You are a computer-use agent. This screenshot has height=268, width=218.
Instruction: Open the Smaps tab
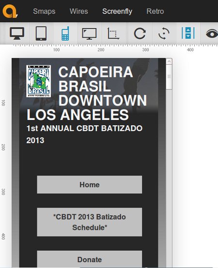click(x=44, y=12)
